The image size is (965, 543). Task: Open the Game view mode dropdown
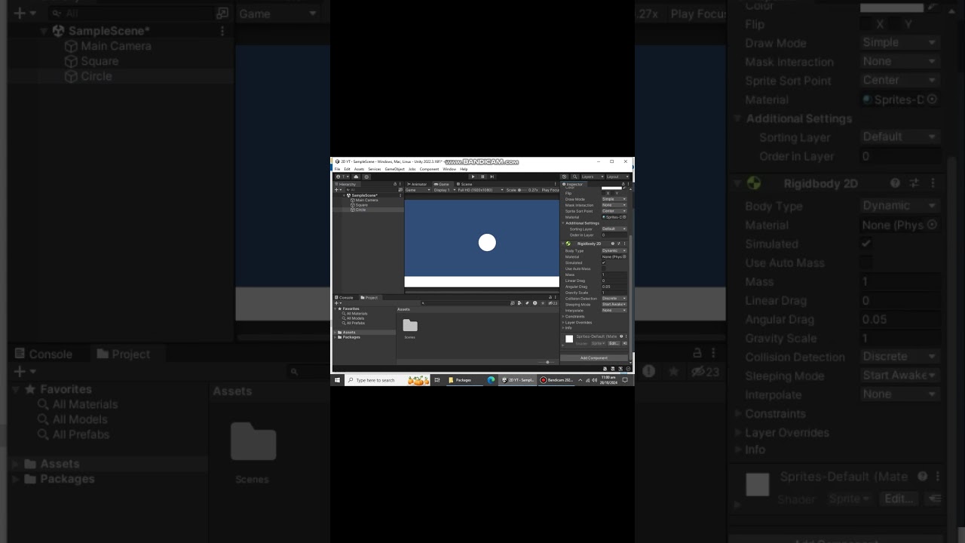(x=418, y=190)
